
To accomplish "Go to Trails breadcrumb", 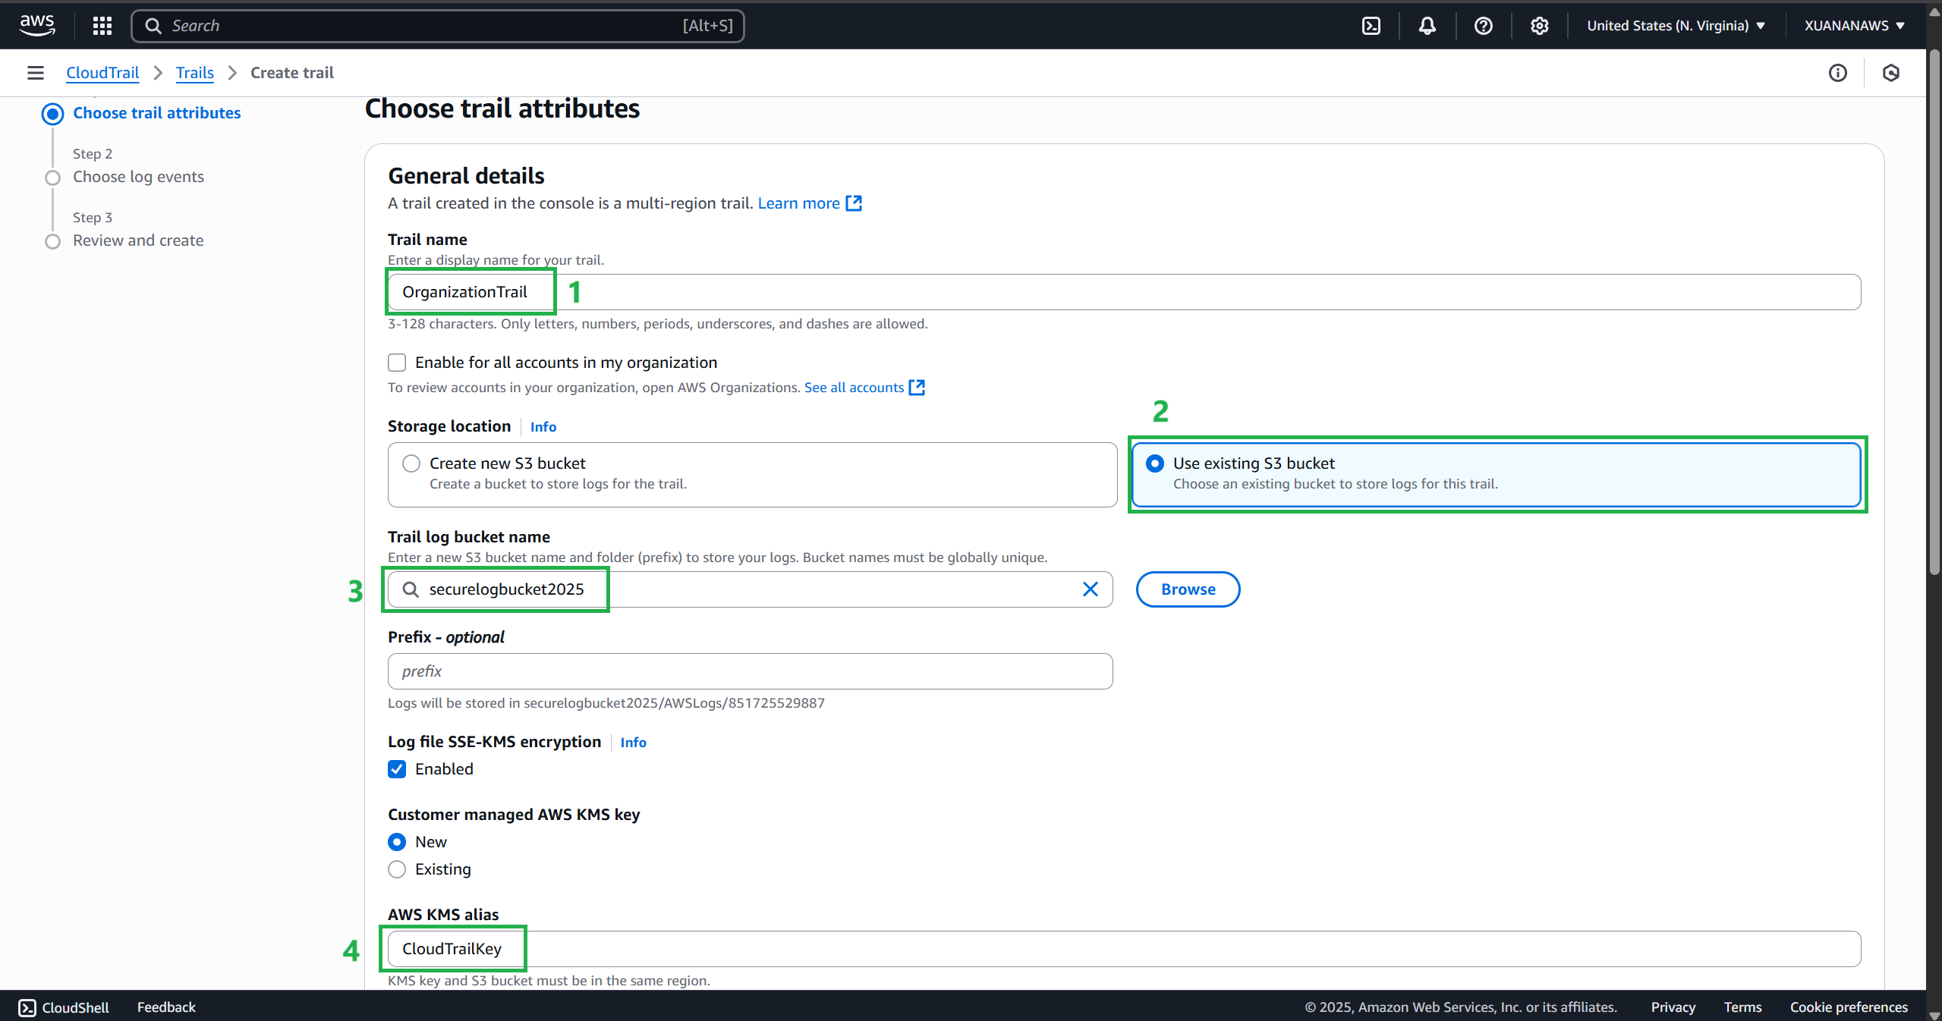I will [x=194, y=73].
